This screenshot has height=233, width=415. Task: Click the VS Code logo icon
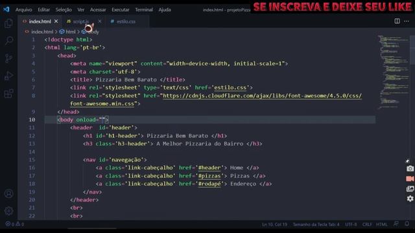[x=6, y=10]
